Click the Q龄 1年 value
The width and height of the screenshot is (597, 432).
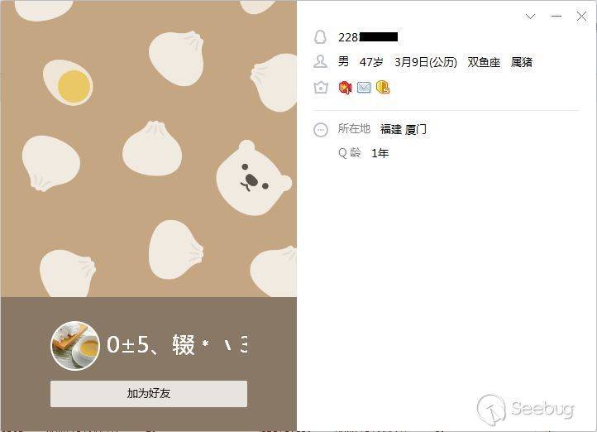tap(380, 153)
